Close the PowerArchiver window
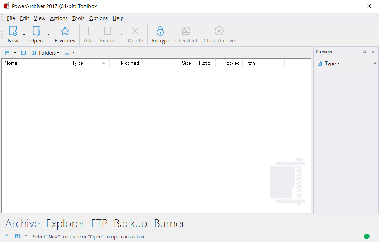The image size is (379, 242). tap(368, 6)
